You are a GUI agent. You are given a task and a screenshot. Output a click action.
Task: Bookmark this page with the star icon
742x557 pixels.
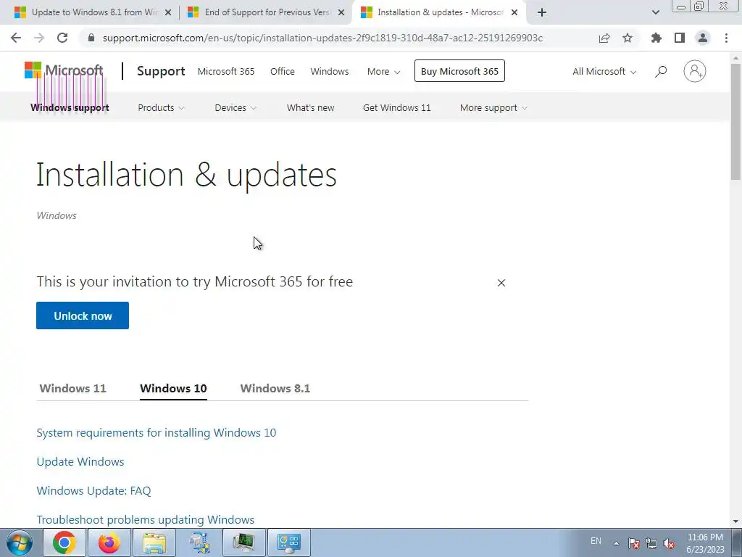click(x=628, y=38)
